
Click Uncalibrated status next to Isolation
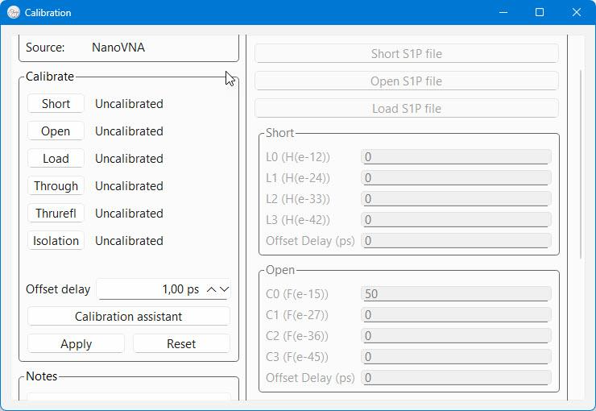coord(129,241)
